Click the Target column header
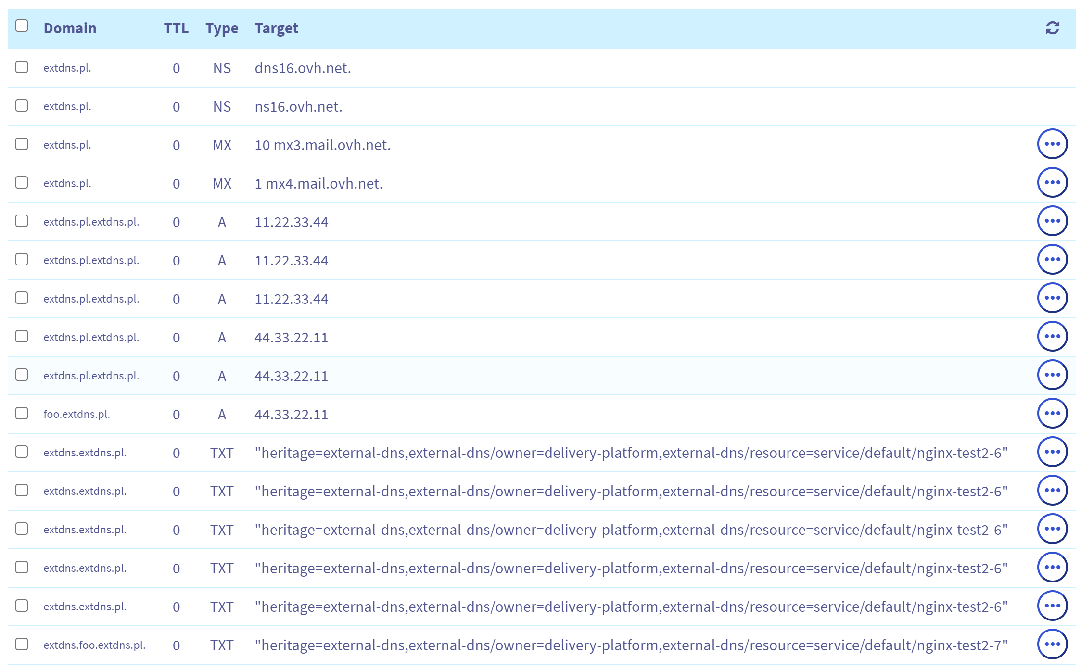The height and width of the screenshot is (670, 1081). coord(276,28)
